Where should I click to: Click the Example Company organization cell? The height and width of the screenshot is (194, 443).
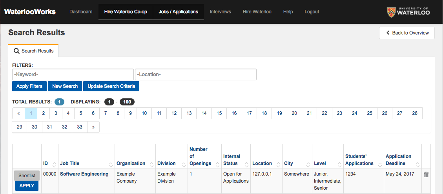tap(135, 181)
